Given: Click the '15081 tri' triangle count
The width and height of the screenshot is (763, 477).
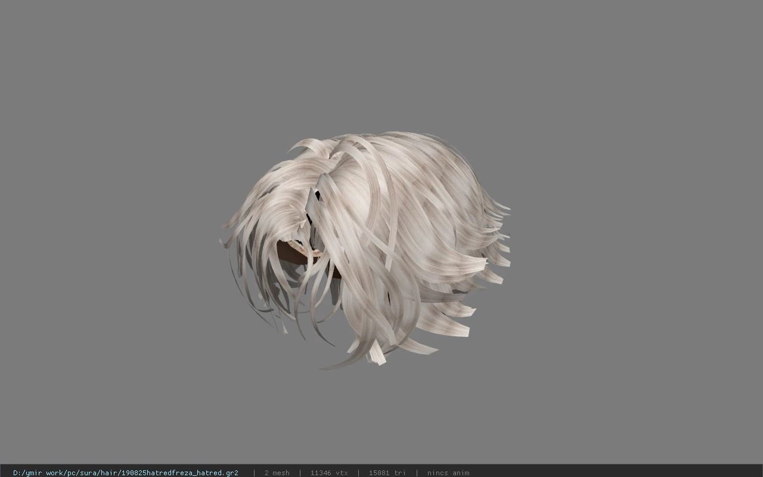Looking at the screenshot, I should [387, 473].
